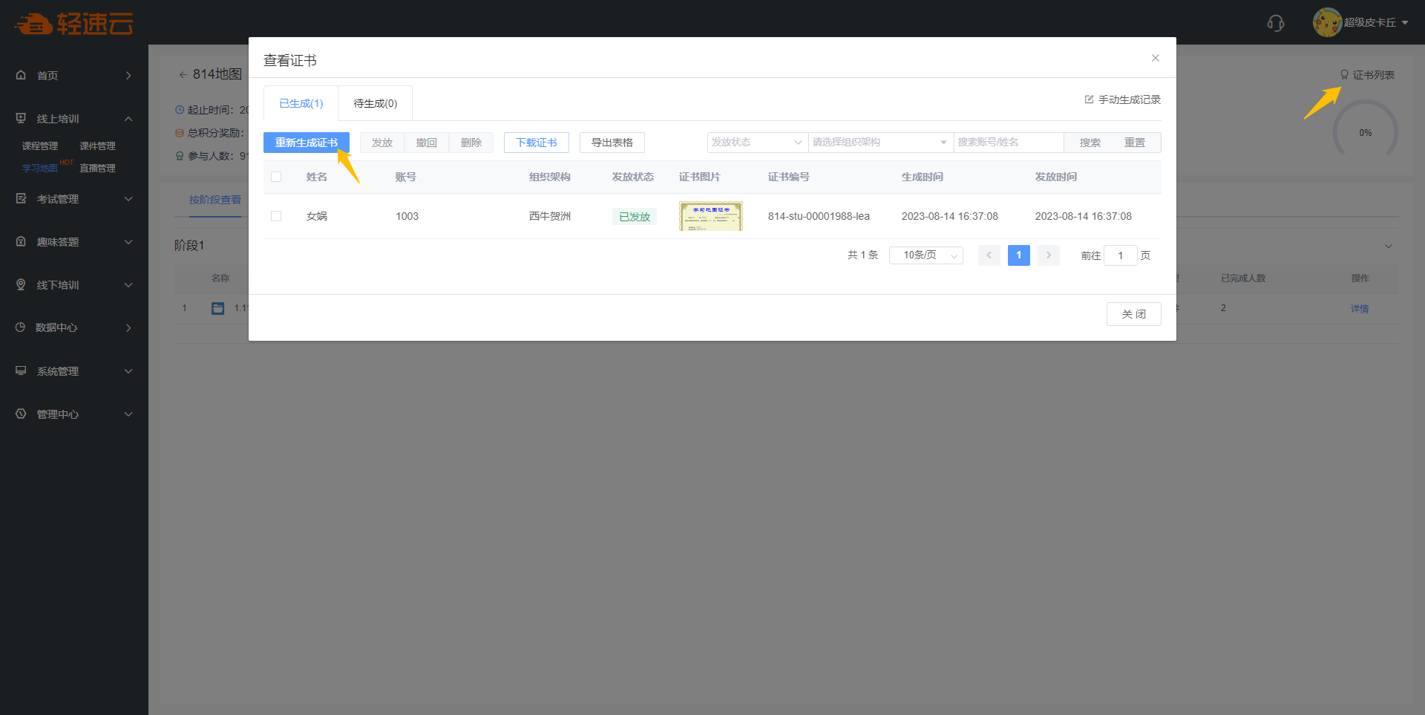
Task: Open 手动生成记录 edit icon link
Action: [1122, 99]
